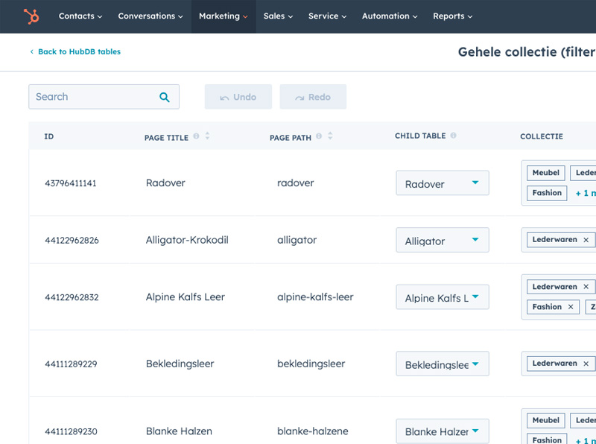Sort table by Page Title column arrows
596x444 pixels.
(x=207, y=136)
